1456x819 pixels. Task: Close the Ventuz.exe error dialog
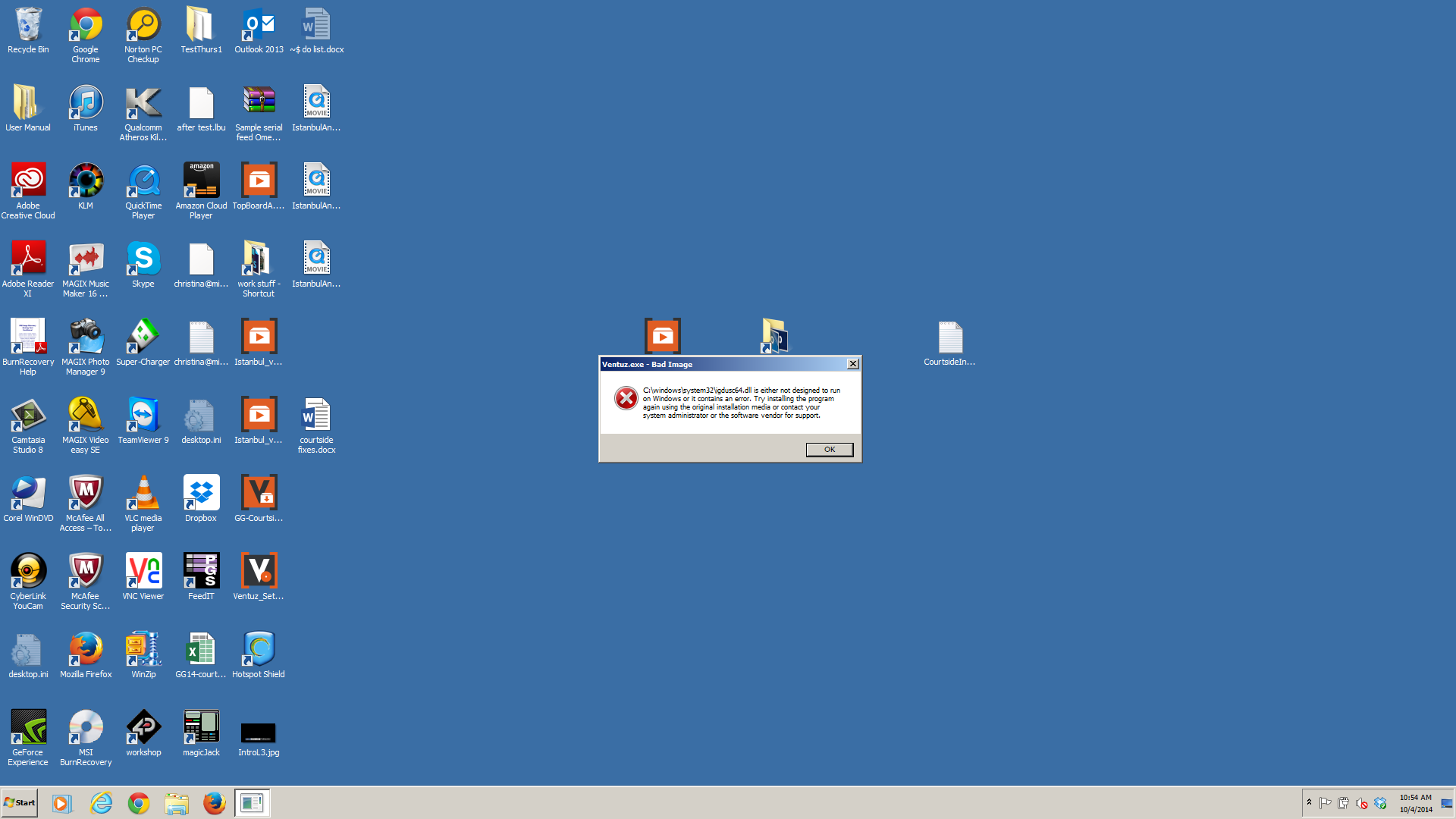point(853,364)
